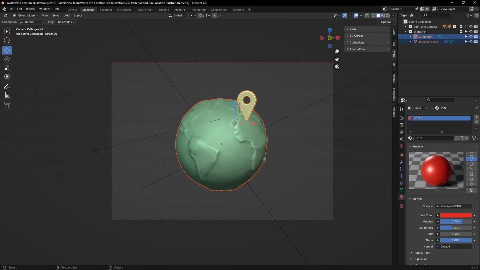The width and height of the screenshot is (480, 270).
Task: Switch to the Shading workspace tab
Action: (164, 10)
